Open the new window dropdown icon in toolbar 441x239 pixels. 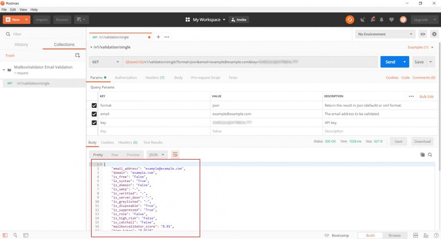pos(81,20)
